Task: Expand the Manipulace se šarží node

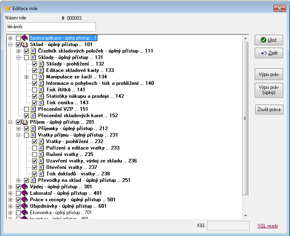Action: pos(26,77)
